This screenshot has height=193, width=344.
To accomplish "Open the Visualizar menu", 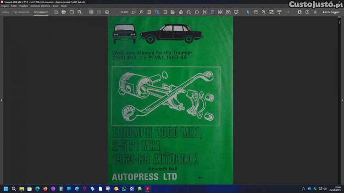I will [24, 6].
